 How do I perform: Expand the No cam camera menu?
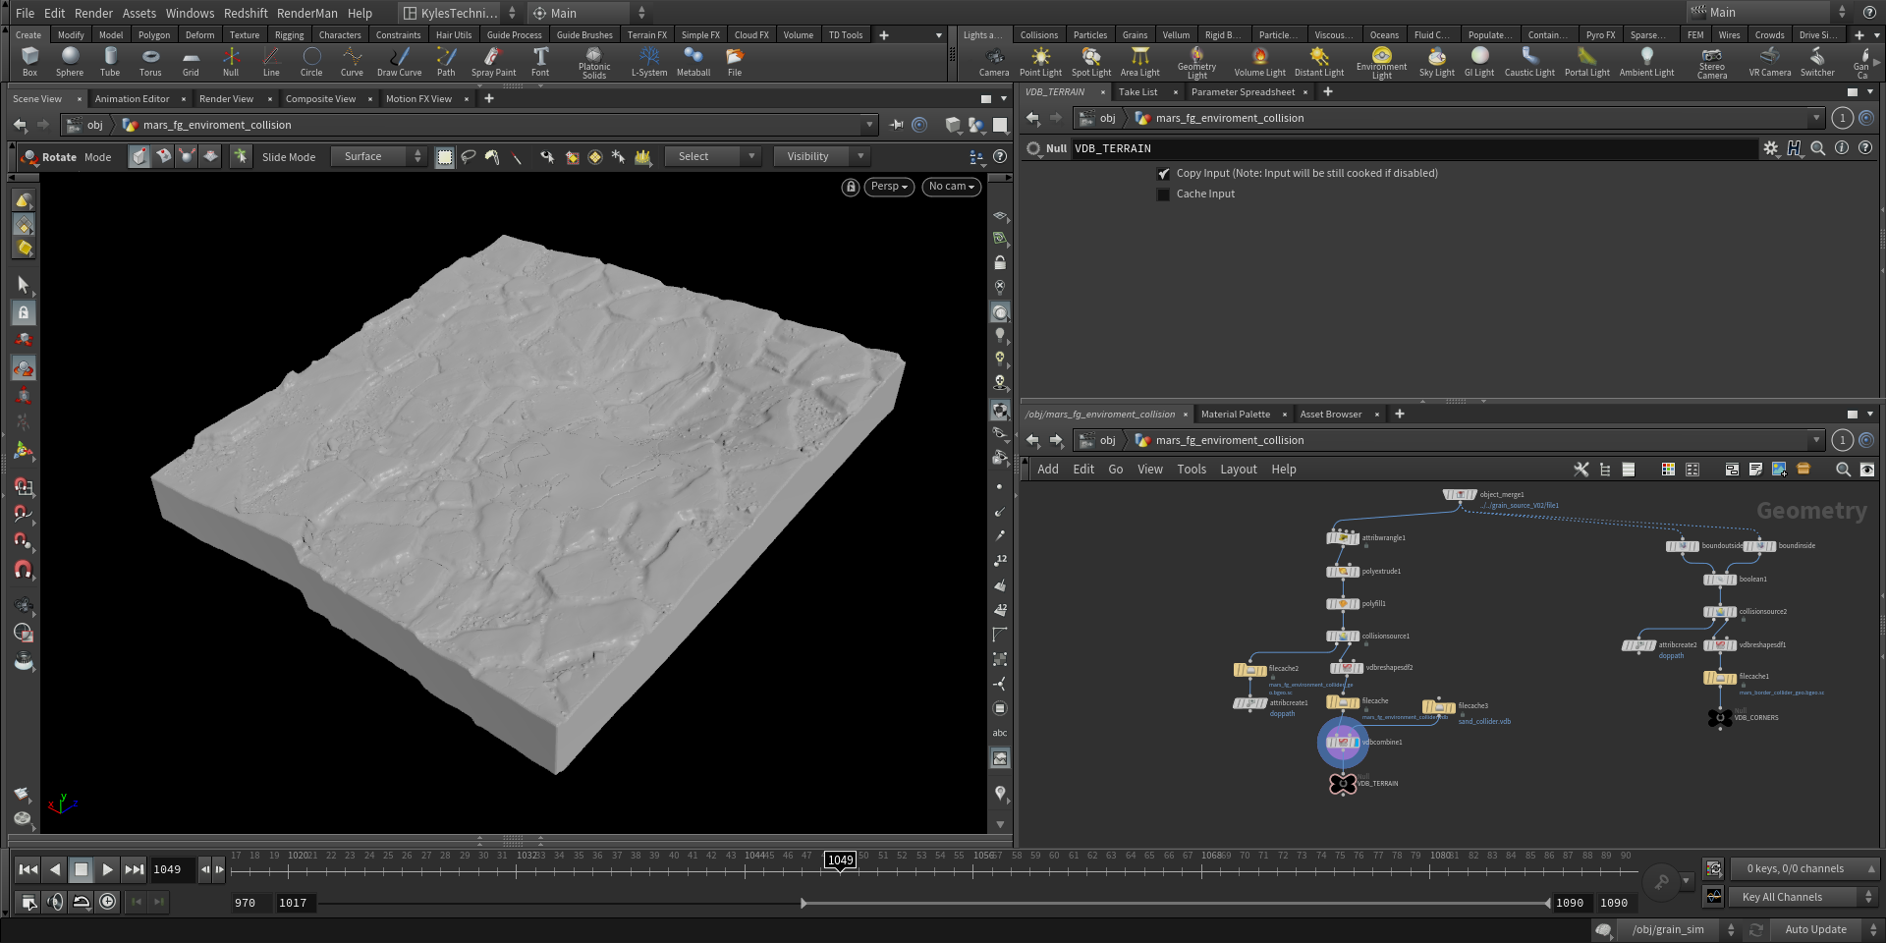coord(951,187)
